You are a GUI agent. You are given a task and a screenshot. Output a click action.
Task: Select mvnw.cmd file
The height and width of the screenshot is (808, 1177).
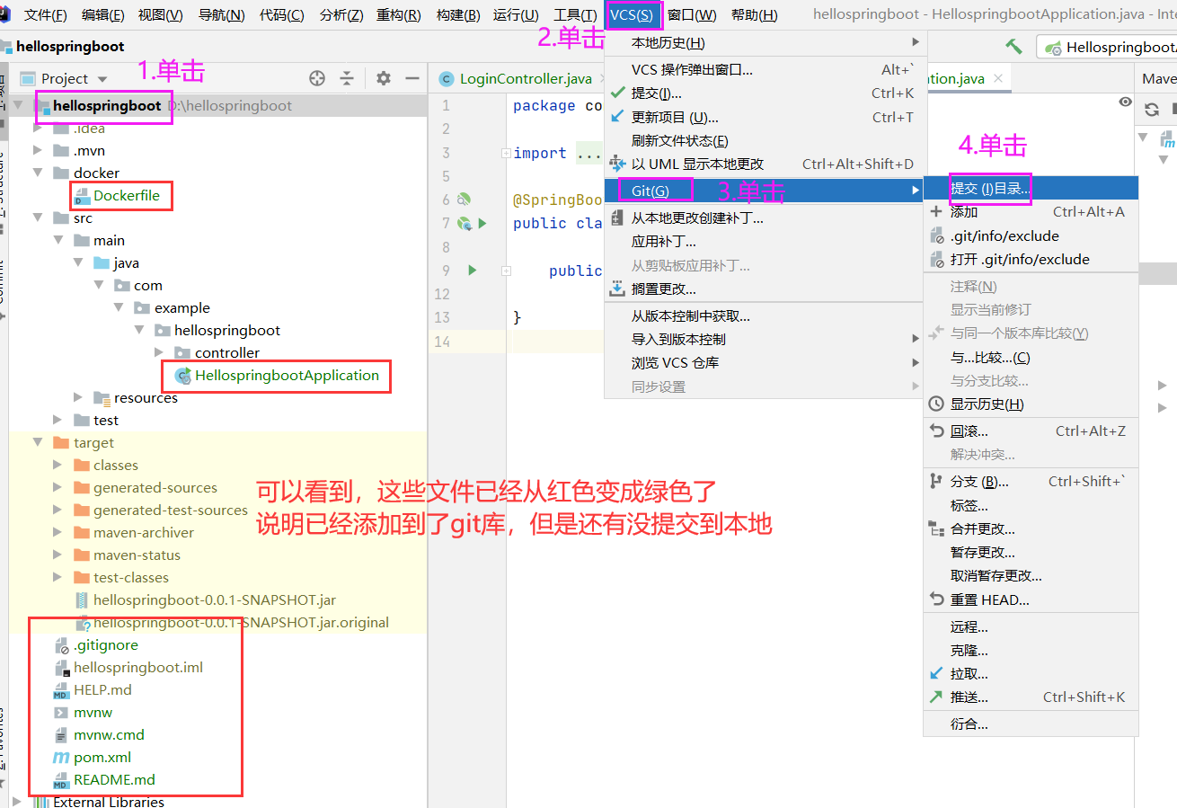pos(109,734)
